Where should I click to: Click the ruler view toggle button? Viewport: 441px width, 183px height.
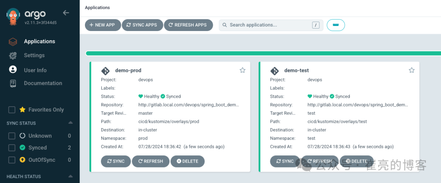coord(336,25)
